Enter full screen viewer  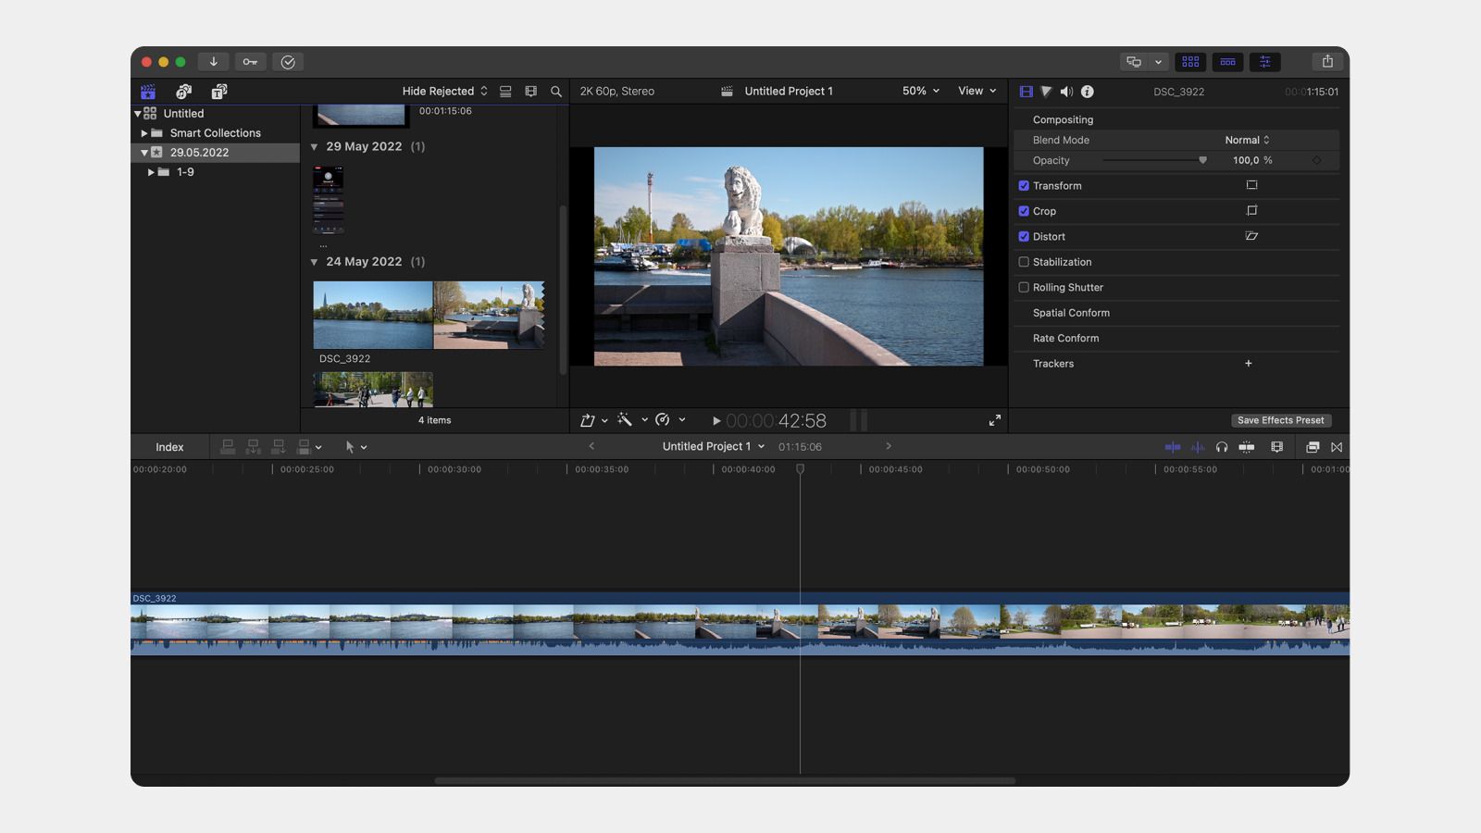click(x=995, y=420)
